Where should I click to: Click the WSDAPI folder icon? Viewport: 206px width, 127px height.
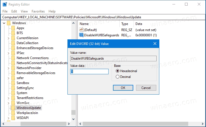pos(13,118)
